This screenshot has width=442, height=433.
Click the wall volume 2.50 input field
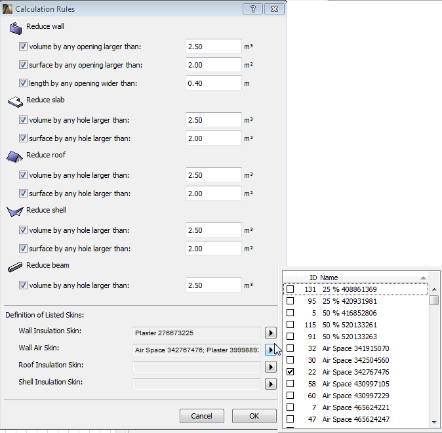coord(214,47)
